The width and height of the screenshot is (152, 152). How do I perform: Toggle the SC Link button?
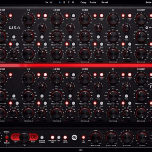(84, 137)
